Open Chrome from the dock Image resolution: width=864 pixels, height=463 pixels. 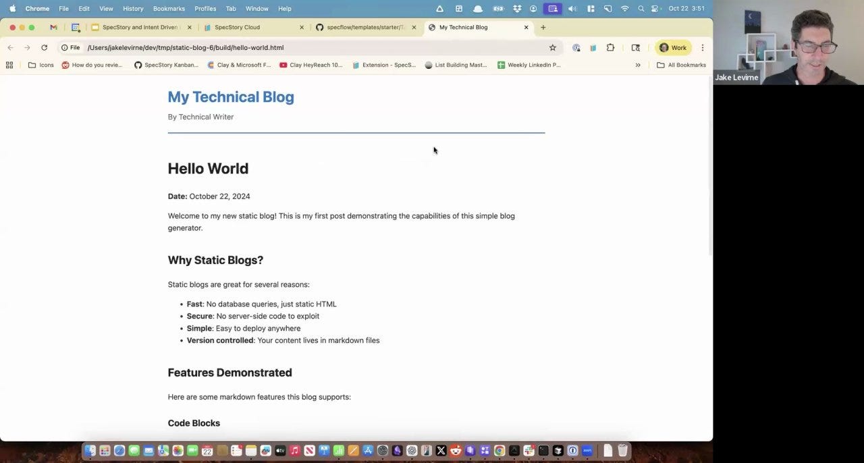tap(500, 450)
